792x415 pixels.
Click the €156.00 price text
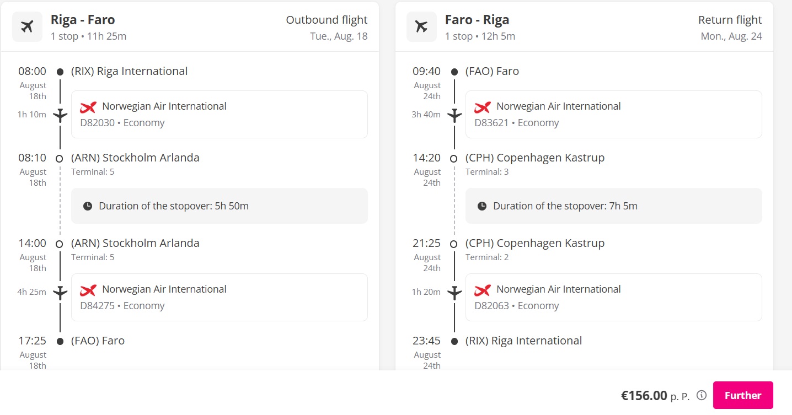(x=644, y=395)
